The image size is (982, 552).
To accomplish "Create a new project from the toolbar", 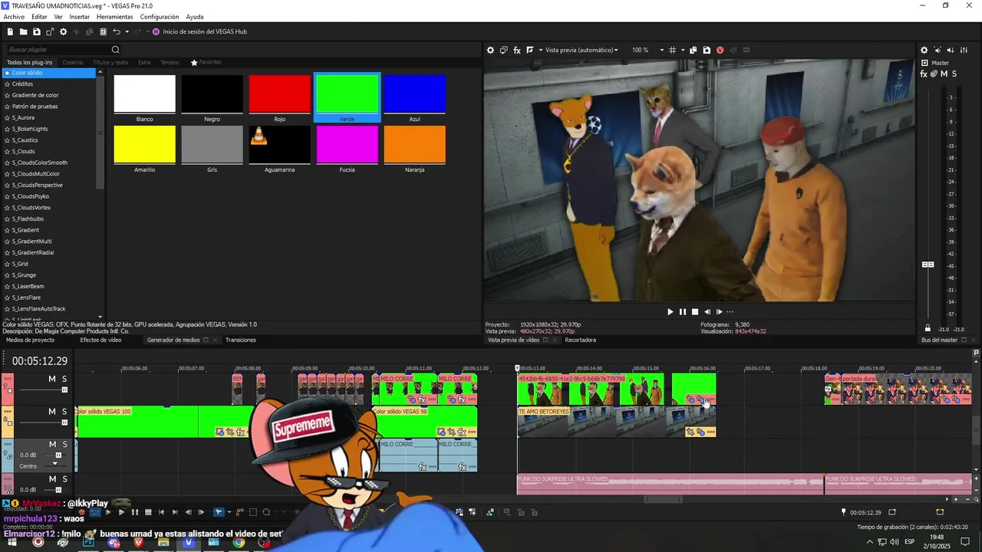I will pyautogui.click(x=10, y=31).
